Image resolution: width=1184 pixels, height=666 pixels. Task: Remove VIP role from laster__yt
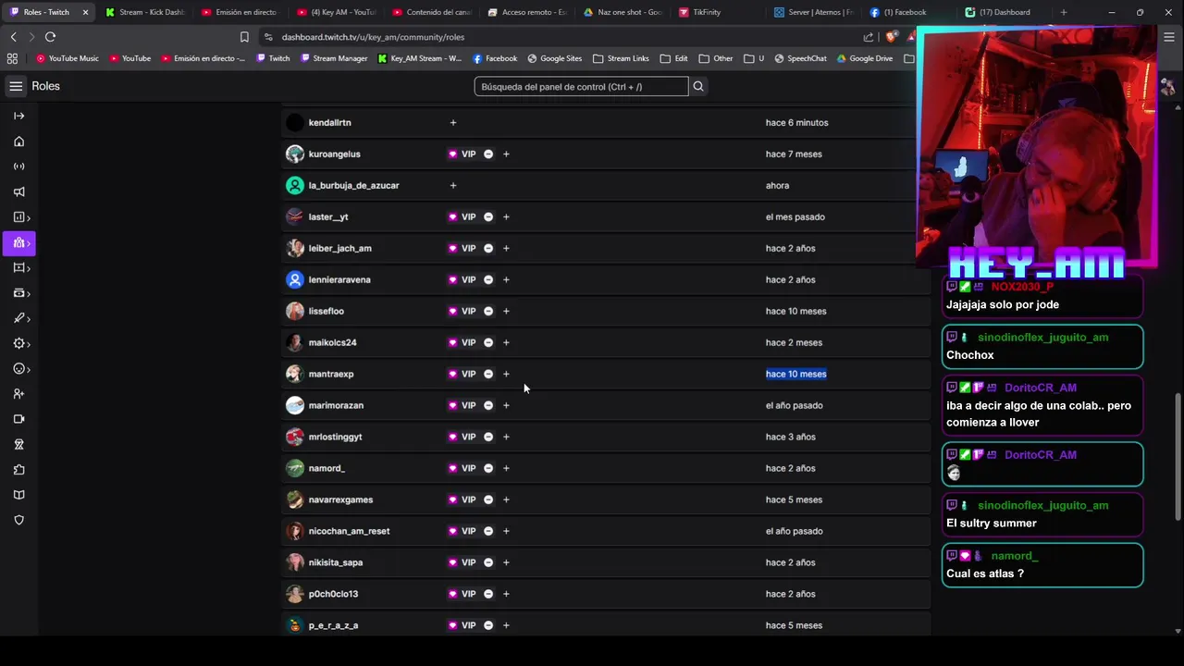(488, 216)
